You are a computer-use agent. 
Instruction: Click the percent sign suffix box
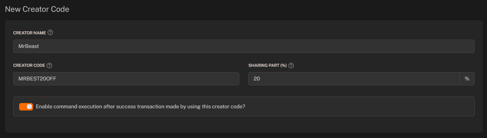tap(467, 79)
